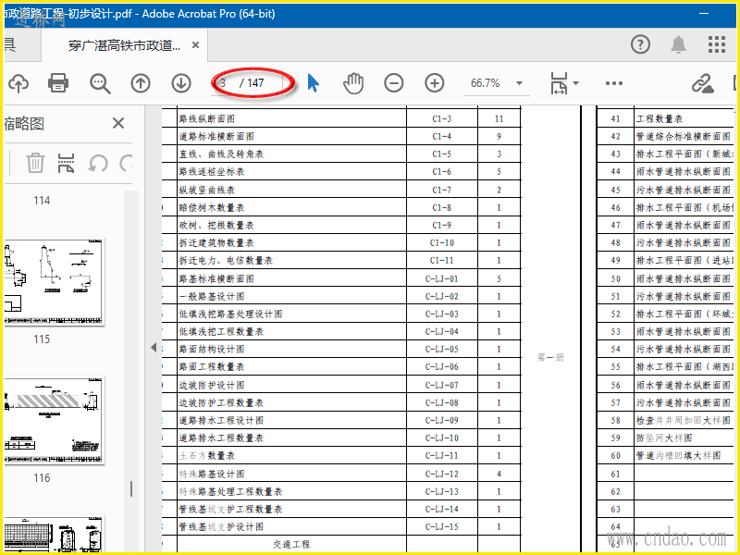This screenshot has width=740, height=555.
Task: Open more tools ellipsis menu
Action: (x=614, y=83)
